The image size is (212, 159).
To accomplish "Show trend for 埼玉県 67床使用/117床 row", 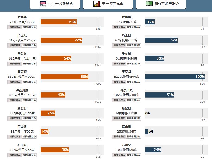I will point(120,45).
